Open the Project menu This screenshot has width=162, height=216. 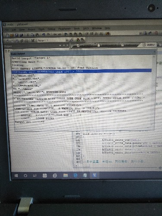(x=32, y=29)
